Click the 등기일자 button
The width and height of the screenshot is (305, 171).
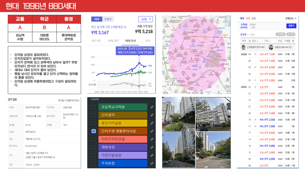pyautogui.click(x=281, y=34)
